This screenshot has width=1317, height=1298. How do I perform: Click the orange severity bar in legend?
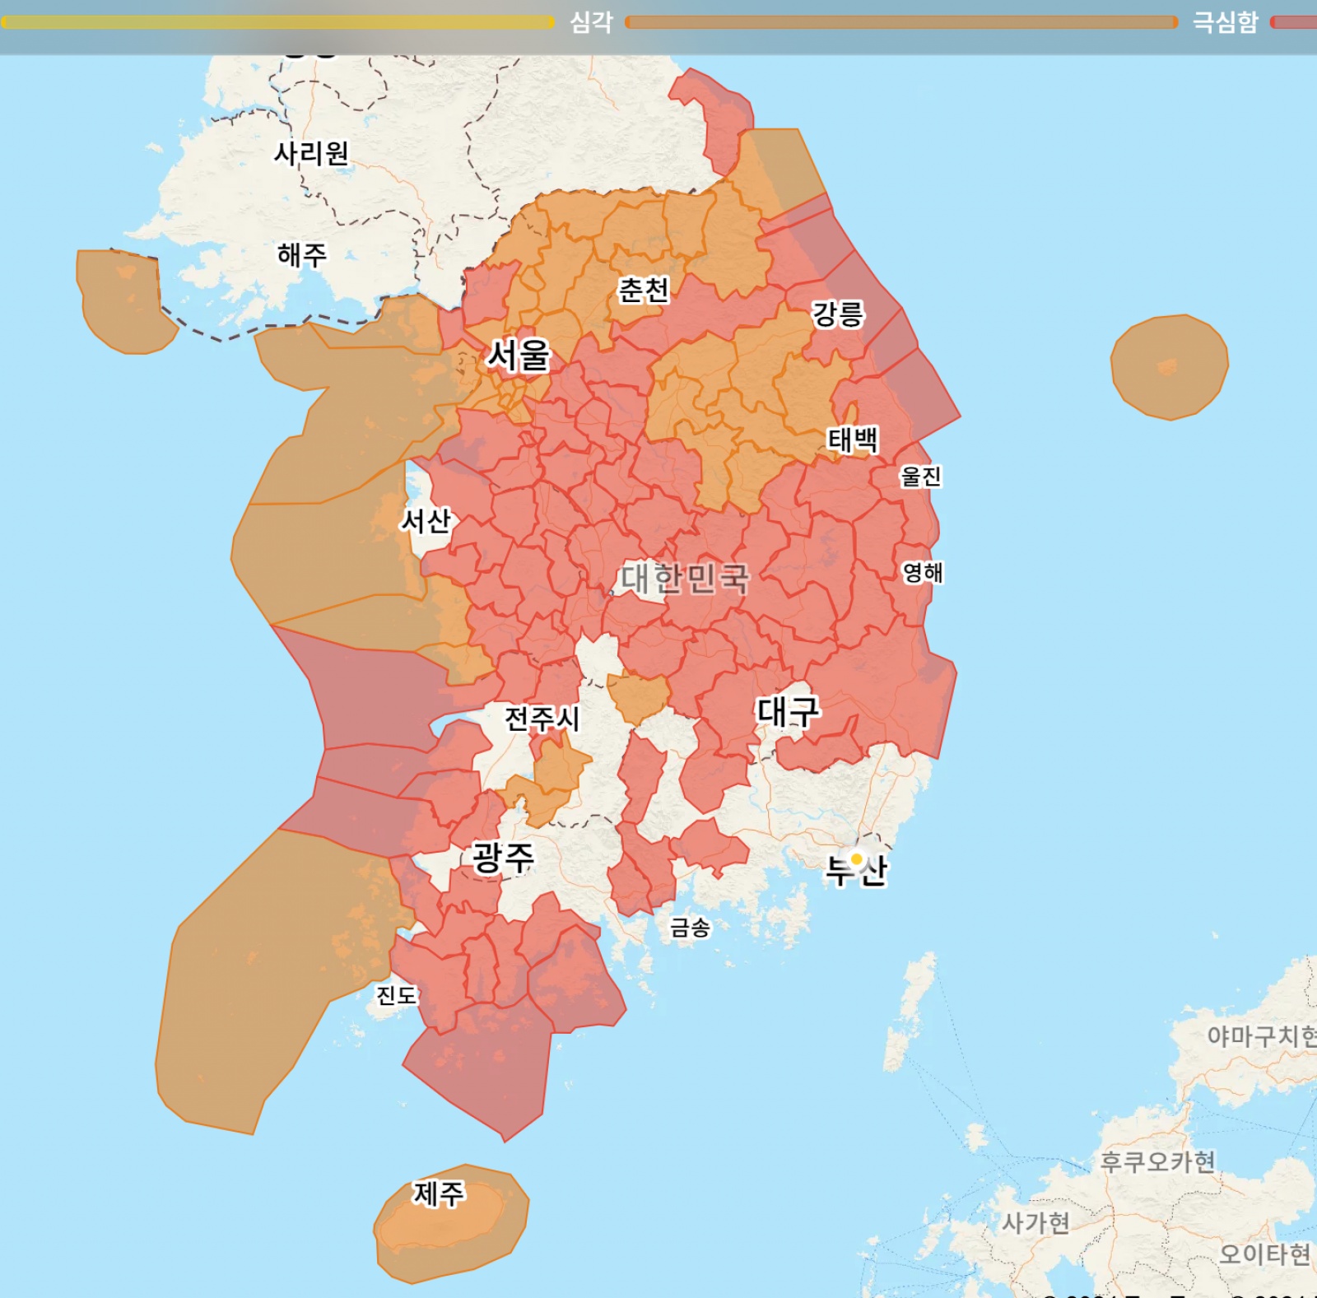tap(901, 22)
